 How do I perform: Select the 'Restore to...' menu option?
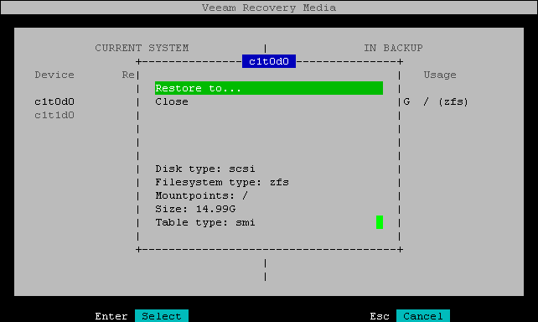coord(269,88)
